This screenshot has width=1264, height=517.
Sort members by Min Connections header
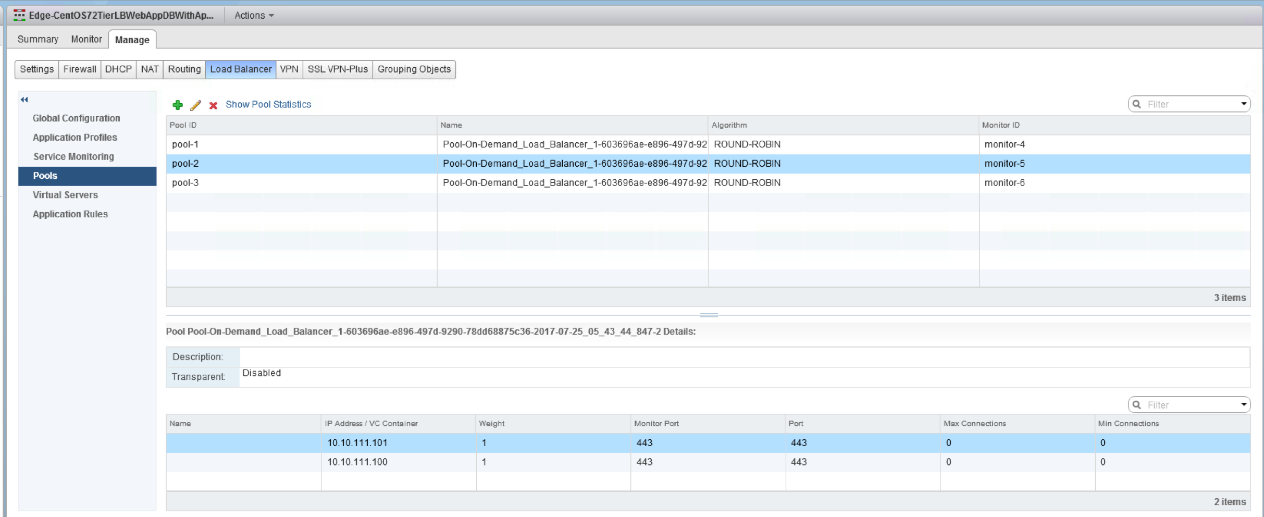[x=1173, y=424]
